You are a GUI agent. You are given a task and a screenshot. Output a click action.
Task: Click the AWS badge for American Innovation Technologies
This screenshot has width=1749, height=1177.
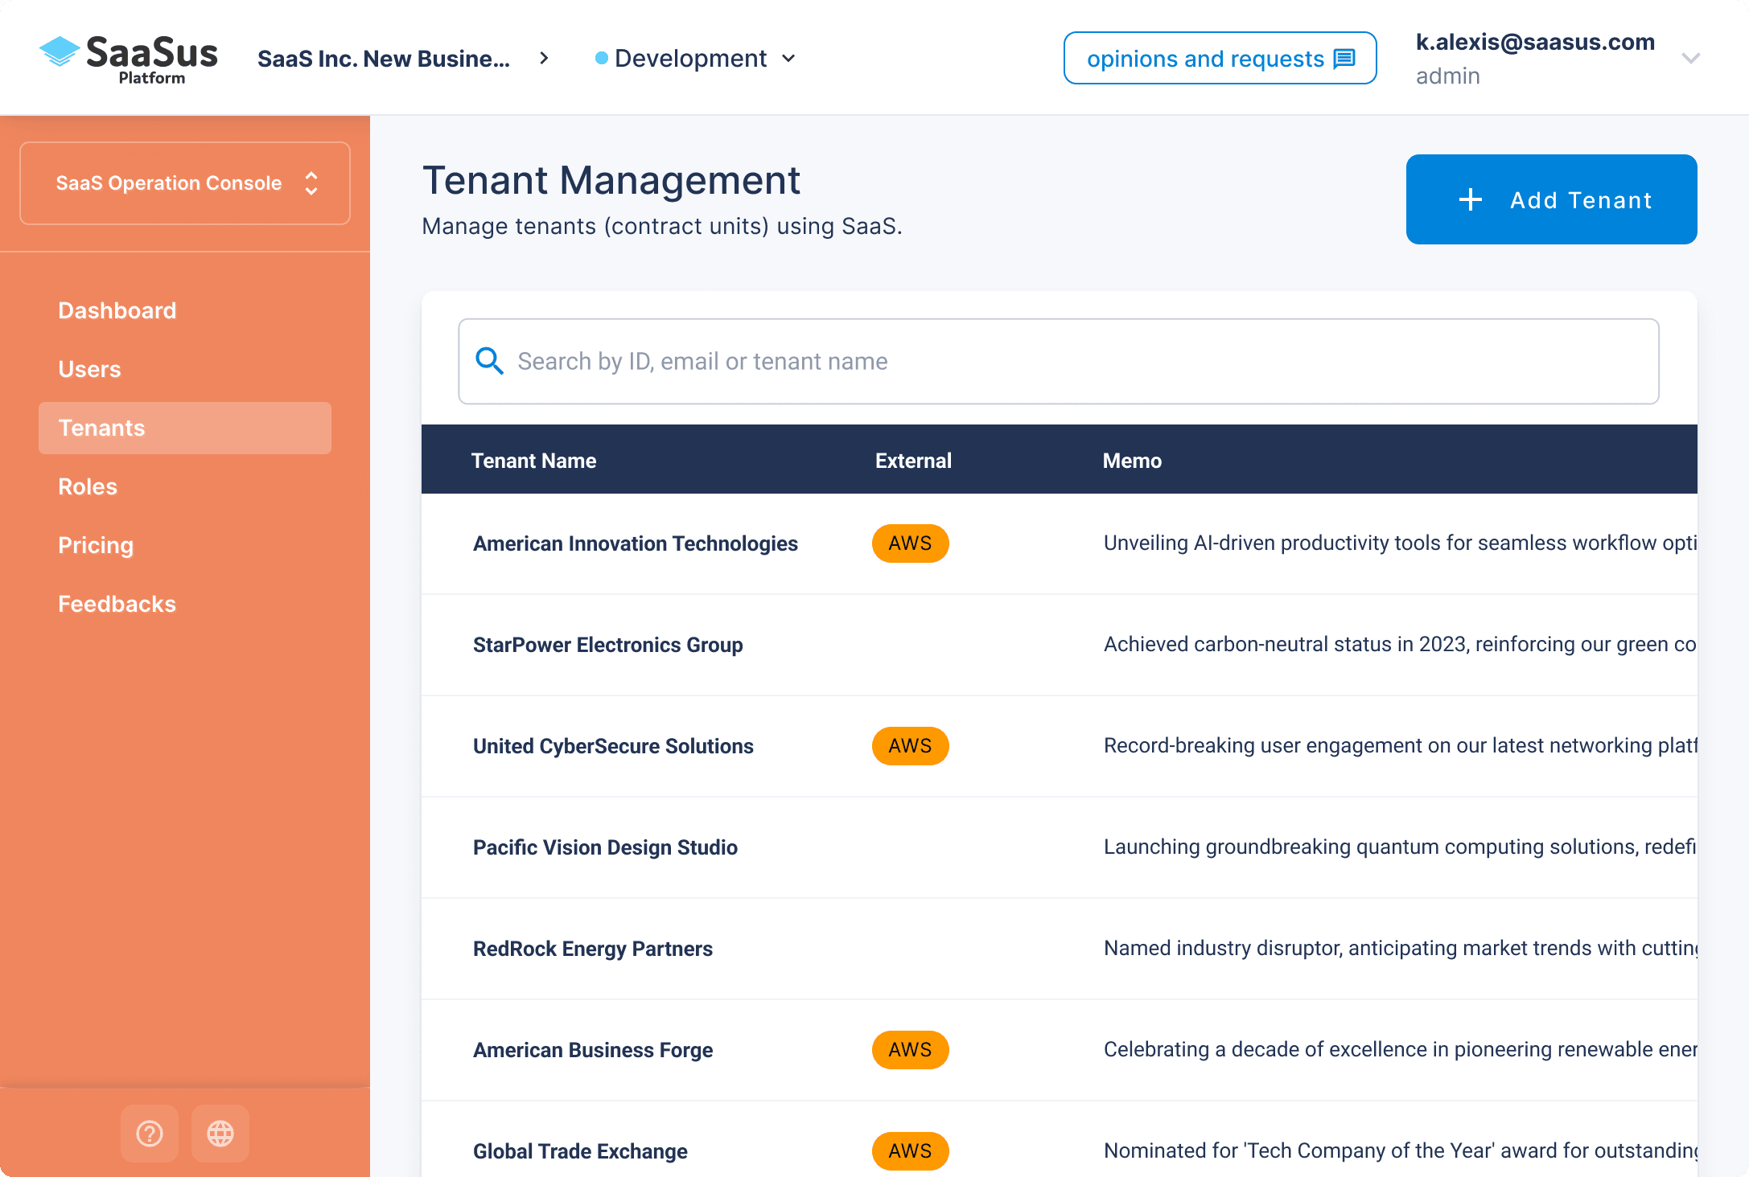click(910, 543)
